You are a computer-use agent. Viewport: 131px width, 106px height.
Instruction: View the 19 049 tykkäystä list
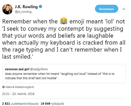pos(52,104)
